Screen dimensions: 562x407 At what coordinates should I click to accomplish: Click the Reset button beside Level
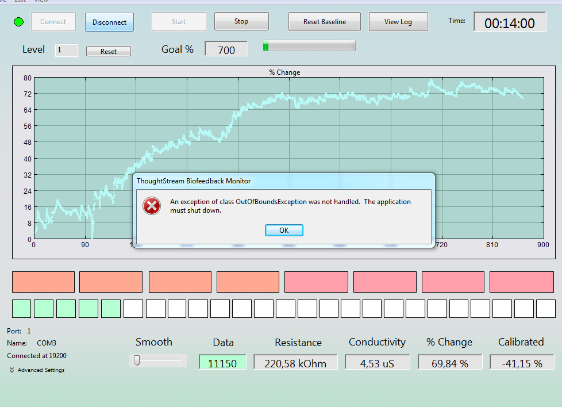109,51
